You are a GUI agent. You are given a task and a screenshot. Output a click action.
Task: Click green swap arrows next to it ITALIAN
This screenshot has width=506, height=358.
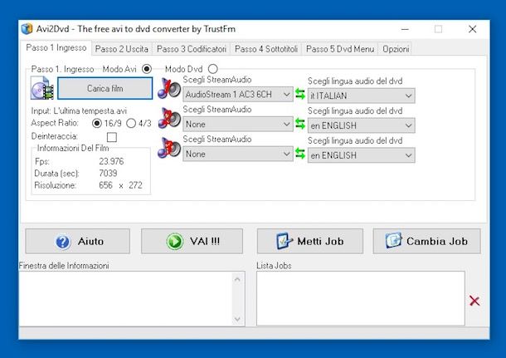click(300, 94)
